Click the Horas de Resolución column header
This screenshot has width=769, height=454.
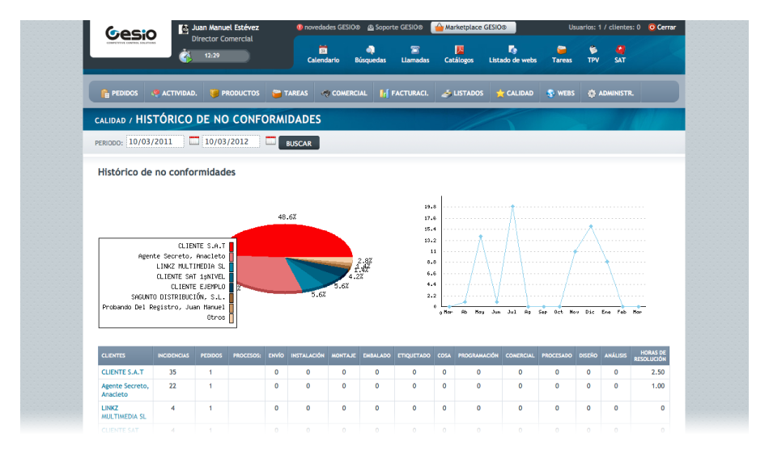click(650, 355)
